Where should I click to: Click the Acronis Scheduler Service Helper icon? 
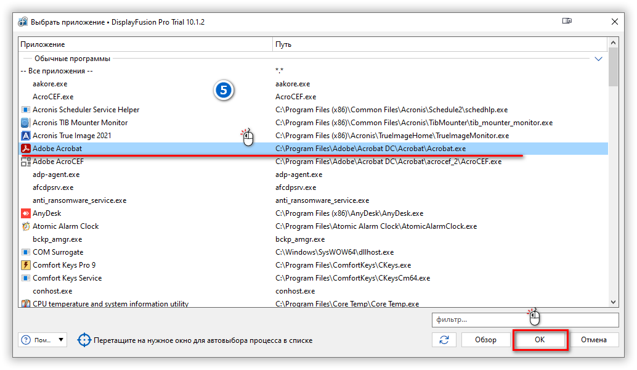click(26, 110)
